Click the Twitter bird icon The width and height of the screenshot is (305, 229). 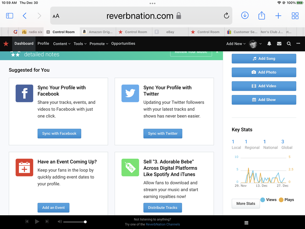(x=130, y=93)
